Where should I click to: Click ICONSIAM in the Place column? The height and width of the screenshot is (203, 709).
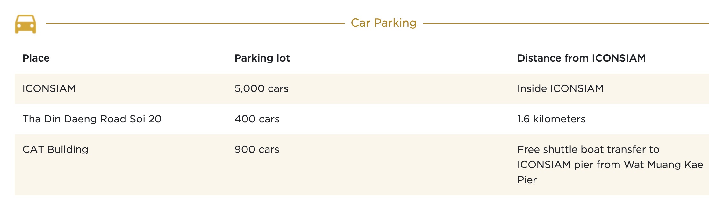(x=49, y=88)
